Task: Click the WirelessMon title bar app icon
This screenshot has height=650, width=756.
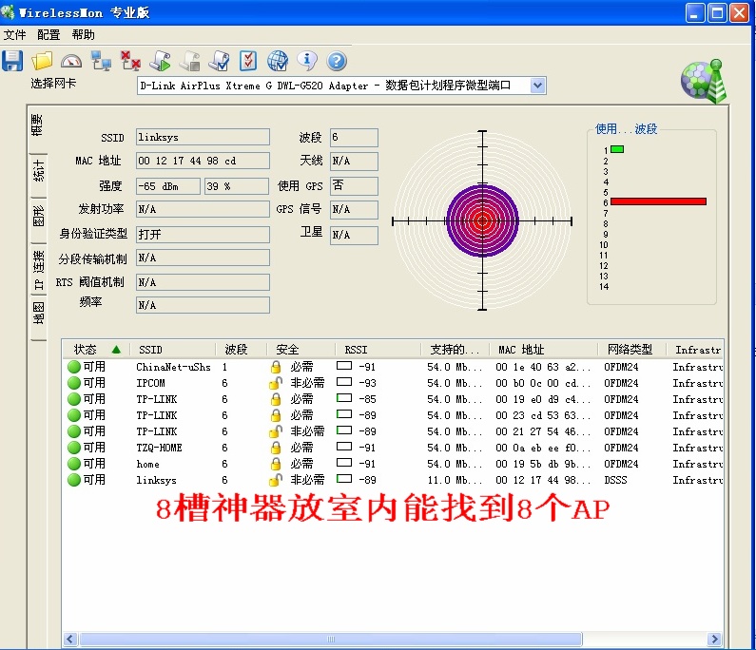Action: point(8,12)
